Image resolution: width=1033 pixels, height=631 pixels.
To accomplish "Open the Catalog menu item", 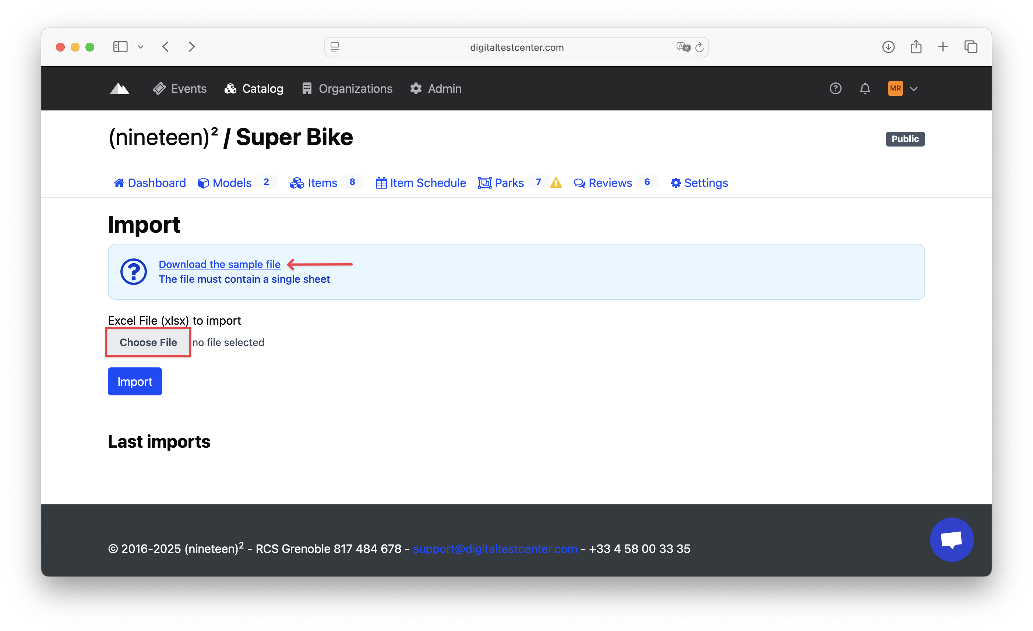I will [x=254, y=88].
